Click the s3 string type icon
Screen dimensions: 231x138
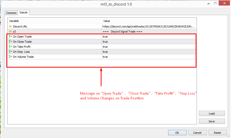click(10, 31)
